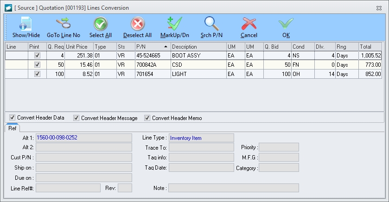Select part number 701654 cell

pos(153,74)
